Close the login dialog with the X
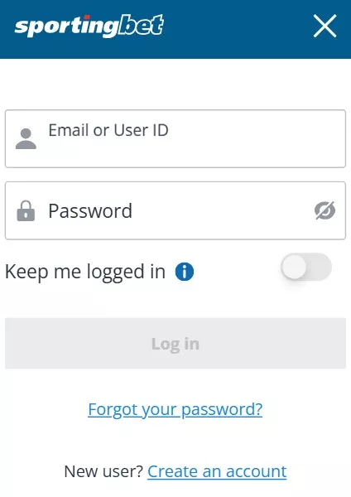This screenshot has height=497, width=351. point(325,26)
